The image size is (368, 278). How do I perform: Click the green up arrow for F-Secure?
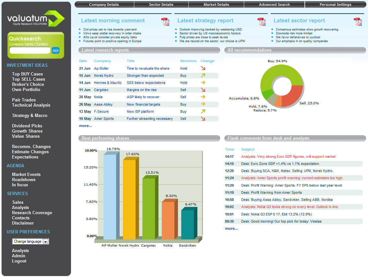tap(203, 111)
